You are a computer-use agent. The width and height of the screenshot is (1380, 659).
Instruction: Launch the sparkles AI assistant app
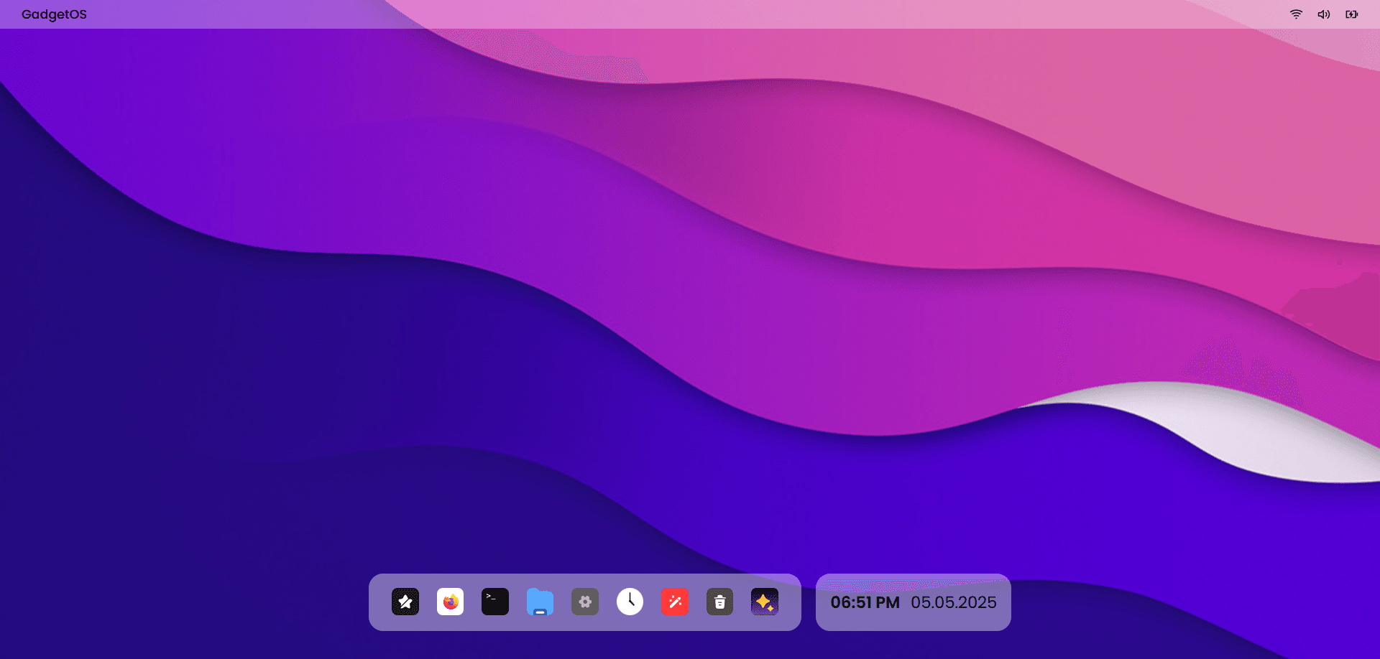point(765,602)
